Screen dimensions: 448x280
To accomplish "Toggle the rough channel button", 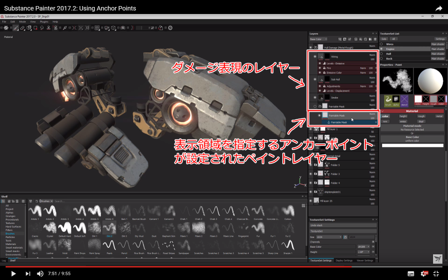I will tap(421, 116).
